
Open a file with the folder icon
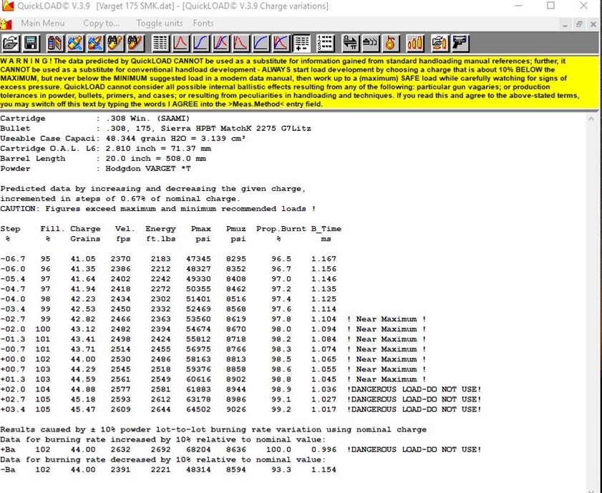10,43
